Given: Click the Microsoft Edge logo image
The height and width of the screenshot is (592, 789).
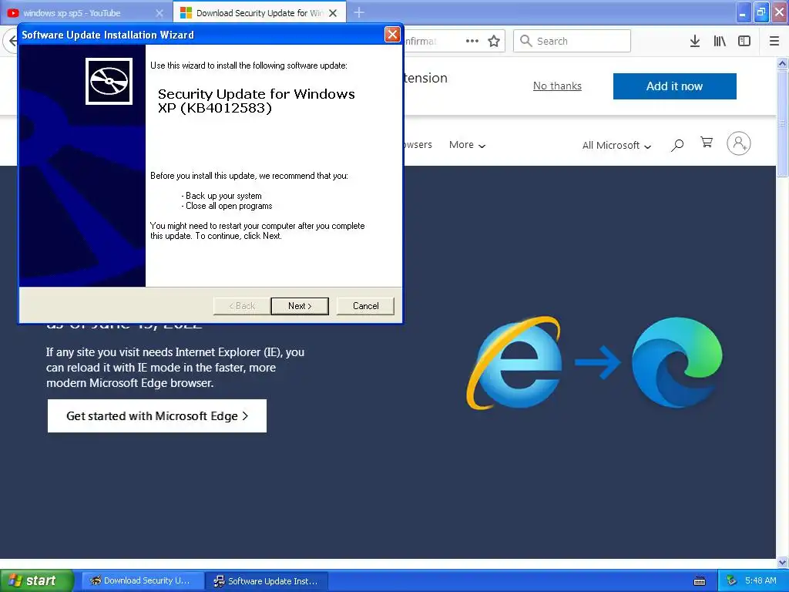Looking at the screenshot, I should pos(677,362).
